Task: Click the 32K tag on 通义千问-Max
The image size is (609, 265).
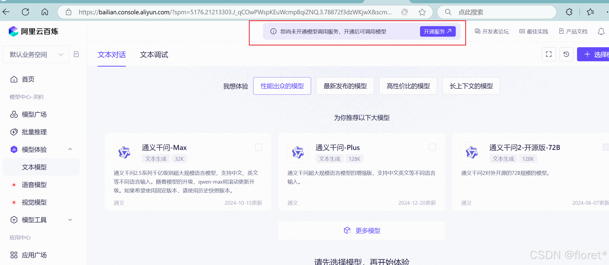Action: tap(179, 159)
